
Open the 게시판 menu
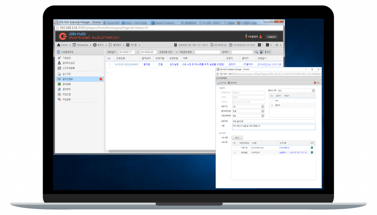pos(133,45)
